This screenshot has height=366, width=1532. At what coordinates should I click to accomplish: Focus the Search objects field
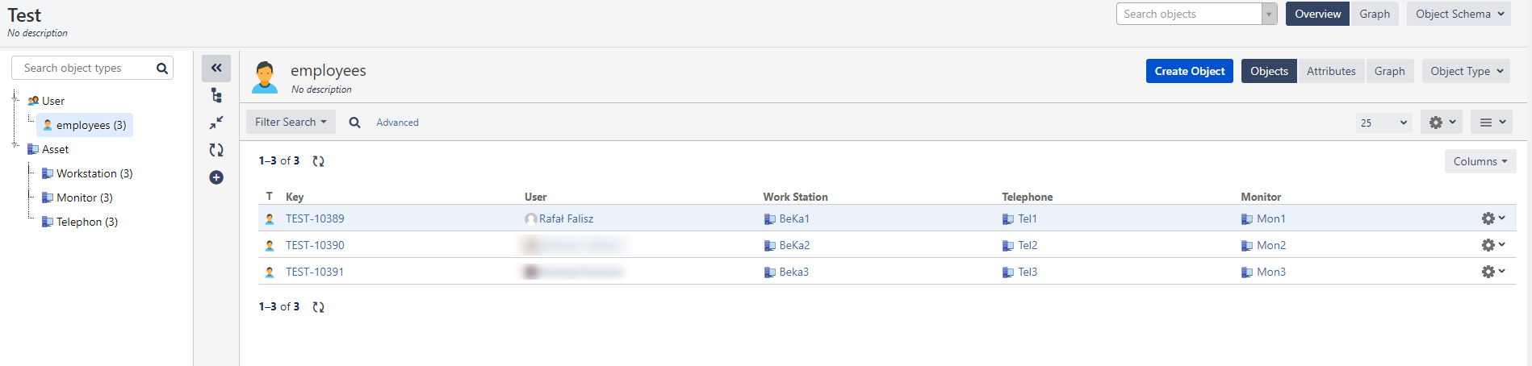coord(1189,14)
